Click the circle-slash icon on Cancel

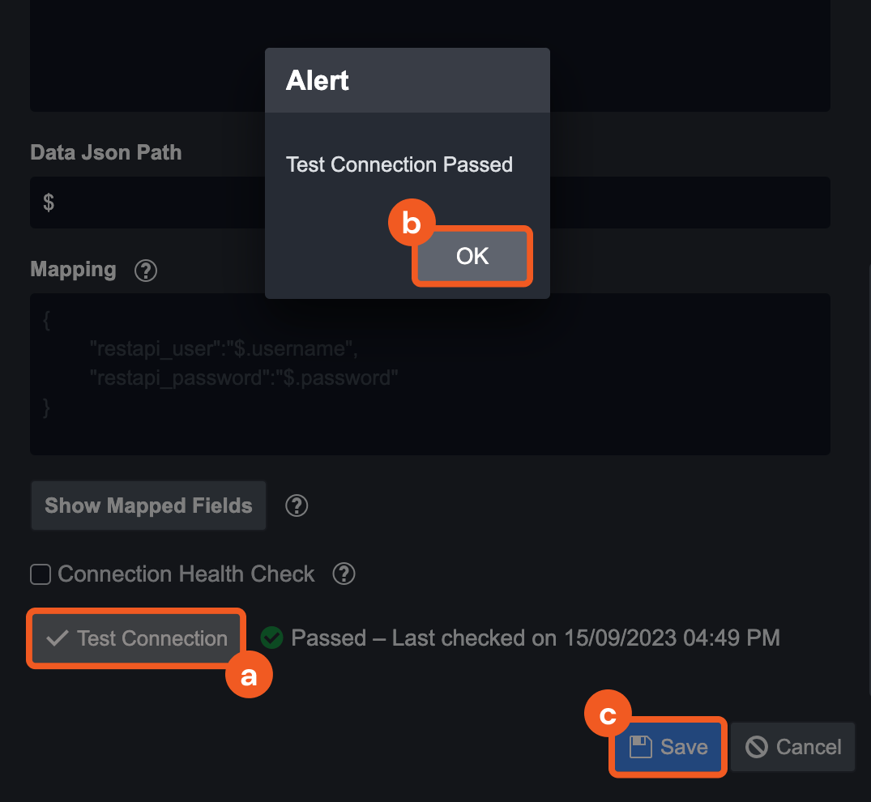point(757,747)
